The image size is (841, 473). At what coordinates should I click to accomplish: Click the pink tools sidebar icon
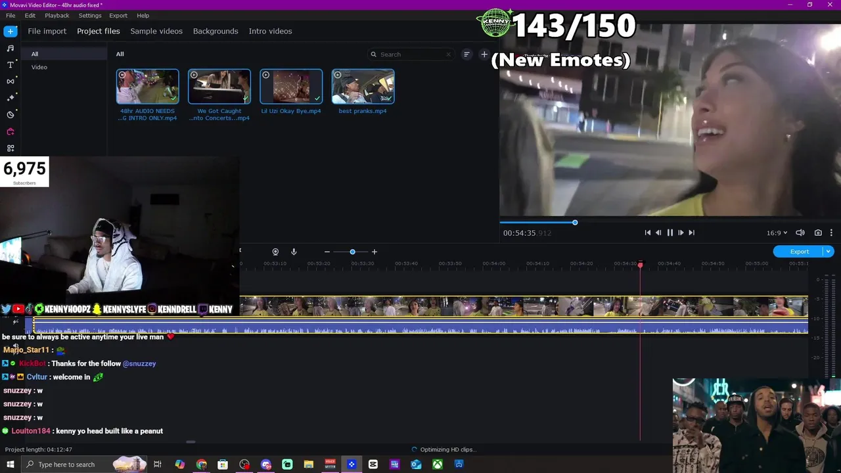tap(11, 131)
